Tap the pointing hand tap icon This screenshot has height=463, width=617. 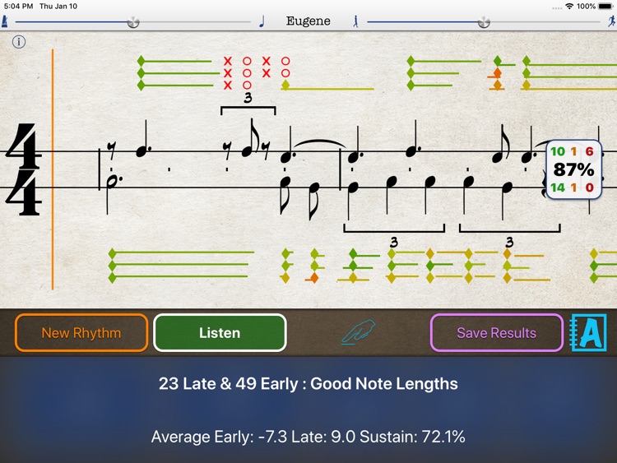(359, 332)
